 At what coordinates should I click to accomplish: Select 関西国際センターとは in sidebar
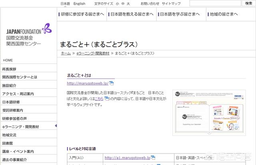[29, 77]
